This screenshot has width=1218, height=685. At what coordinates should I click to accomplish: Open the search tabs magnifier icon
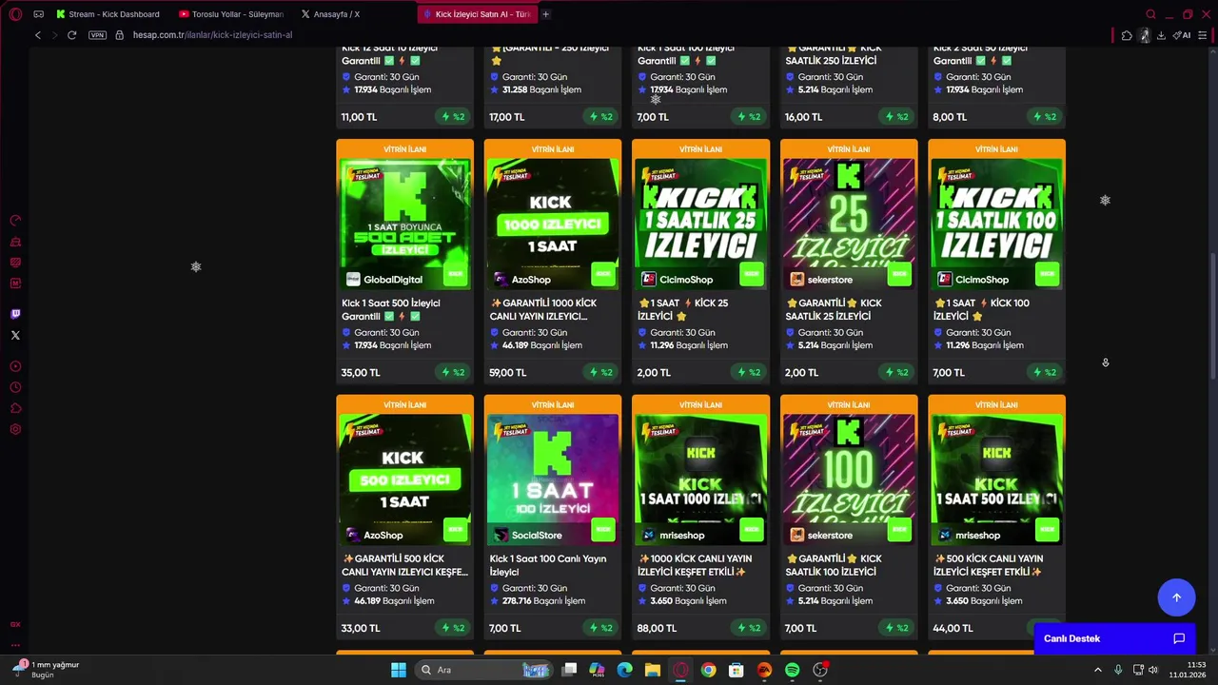click(1150, 14)
